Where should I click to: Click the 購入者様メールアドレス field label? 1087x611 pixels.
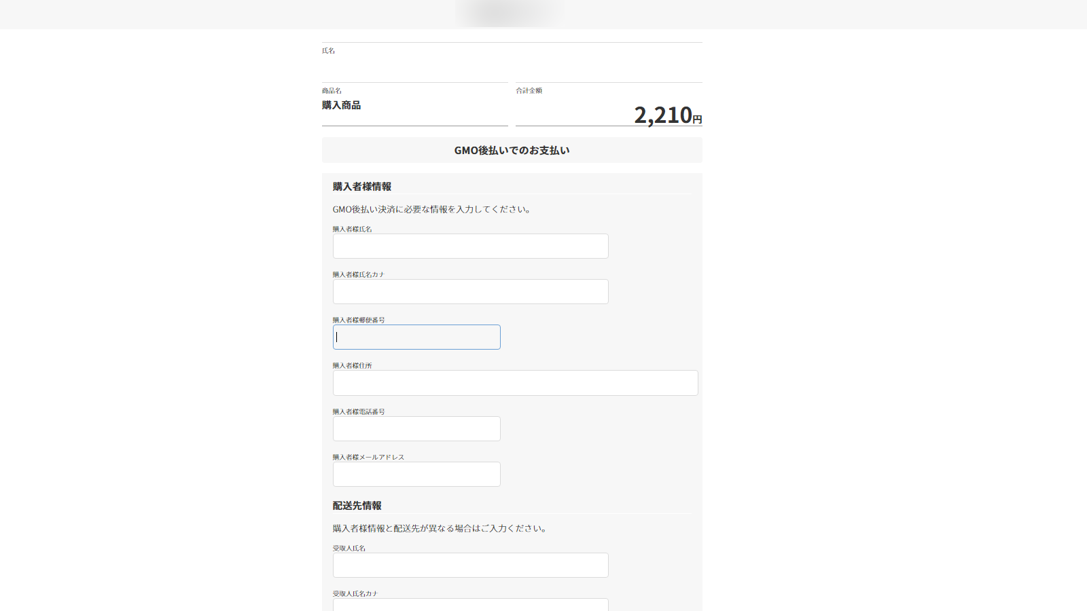368,457
